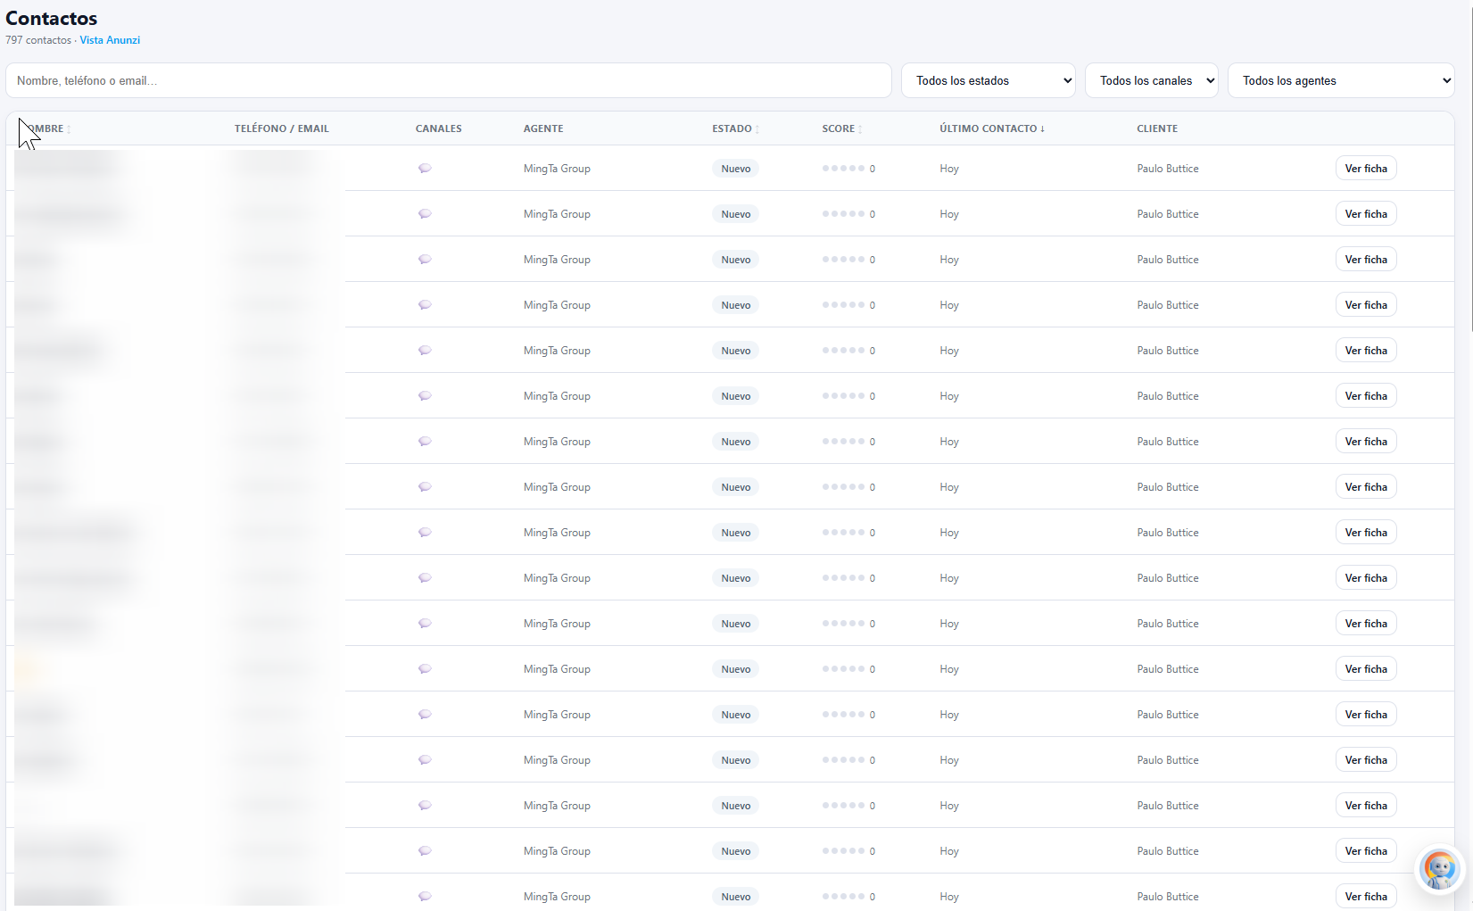The width and height of the screenshot is (1473, 911).
Task: Open Ver ficha for the fifth contact
Action: click(x=1365, y=351)
